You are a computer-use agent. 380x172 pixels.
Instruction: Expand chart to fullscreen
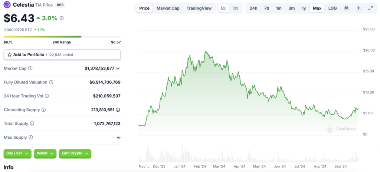[370, 8]
